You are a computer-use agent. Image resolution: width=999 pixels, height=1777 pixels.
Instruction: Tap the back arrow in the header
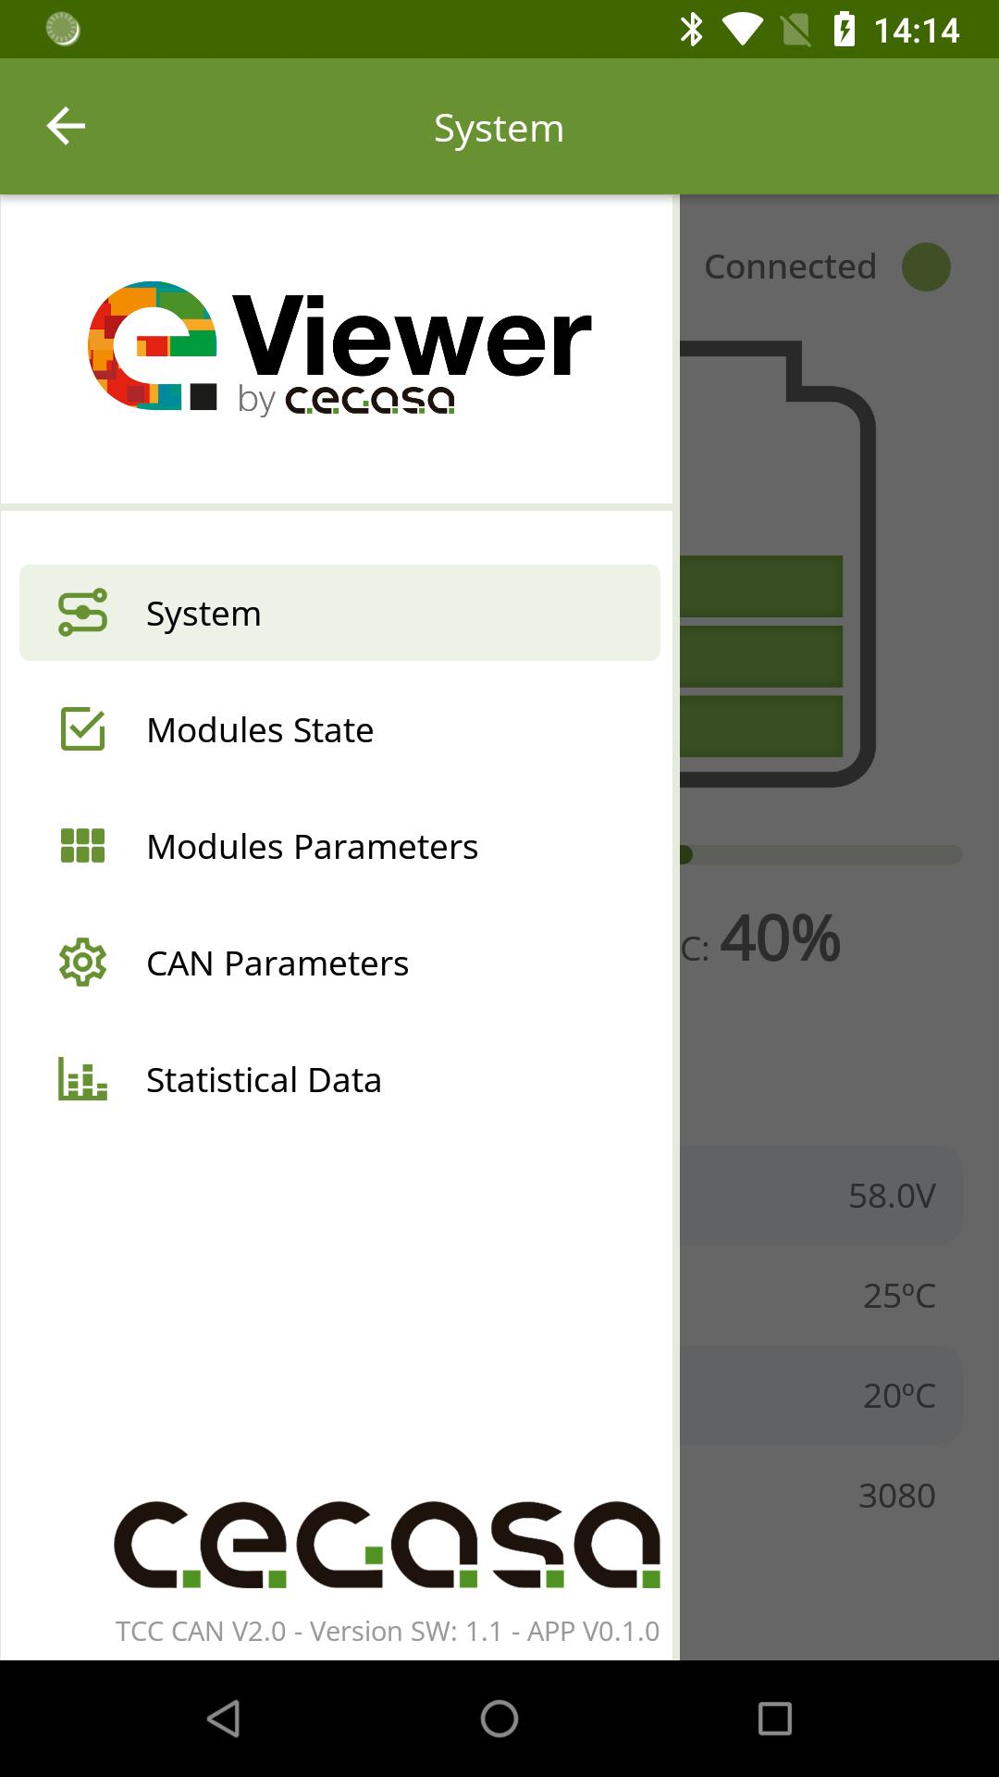(x=66, y=126)
